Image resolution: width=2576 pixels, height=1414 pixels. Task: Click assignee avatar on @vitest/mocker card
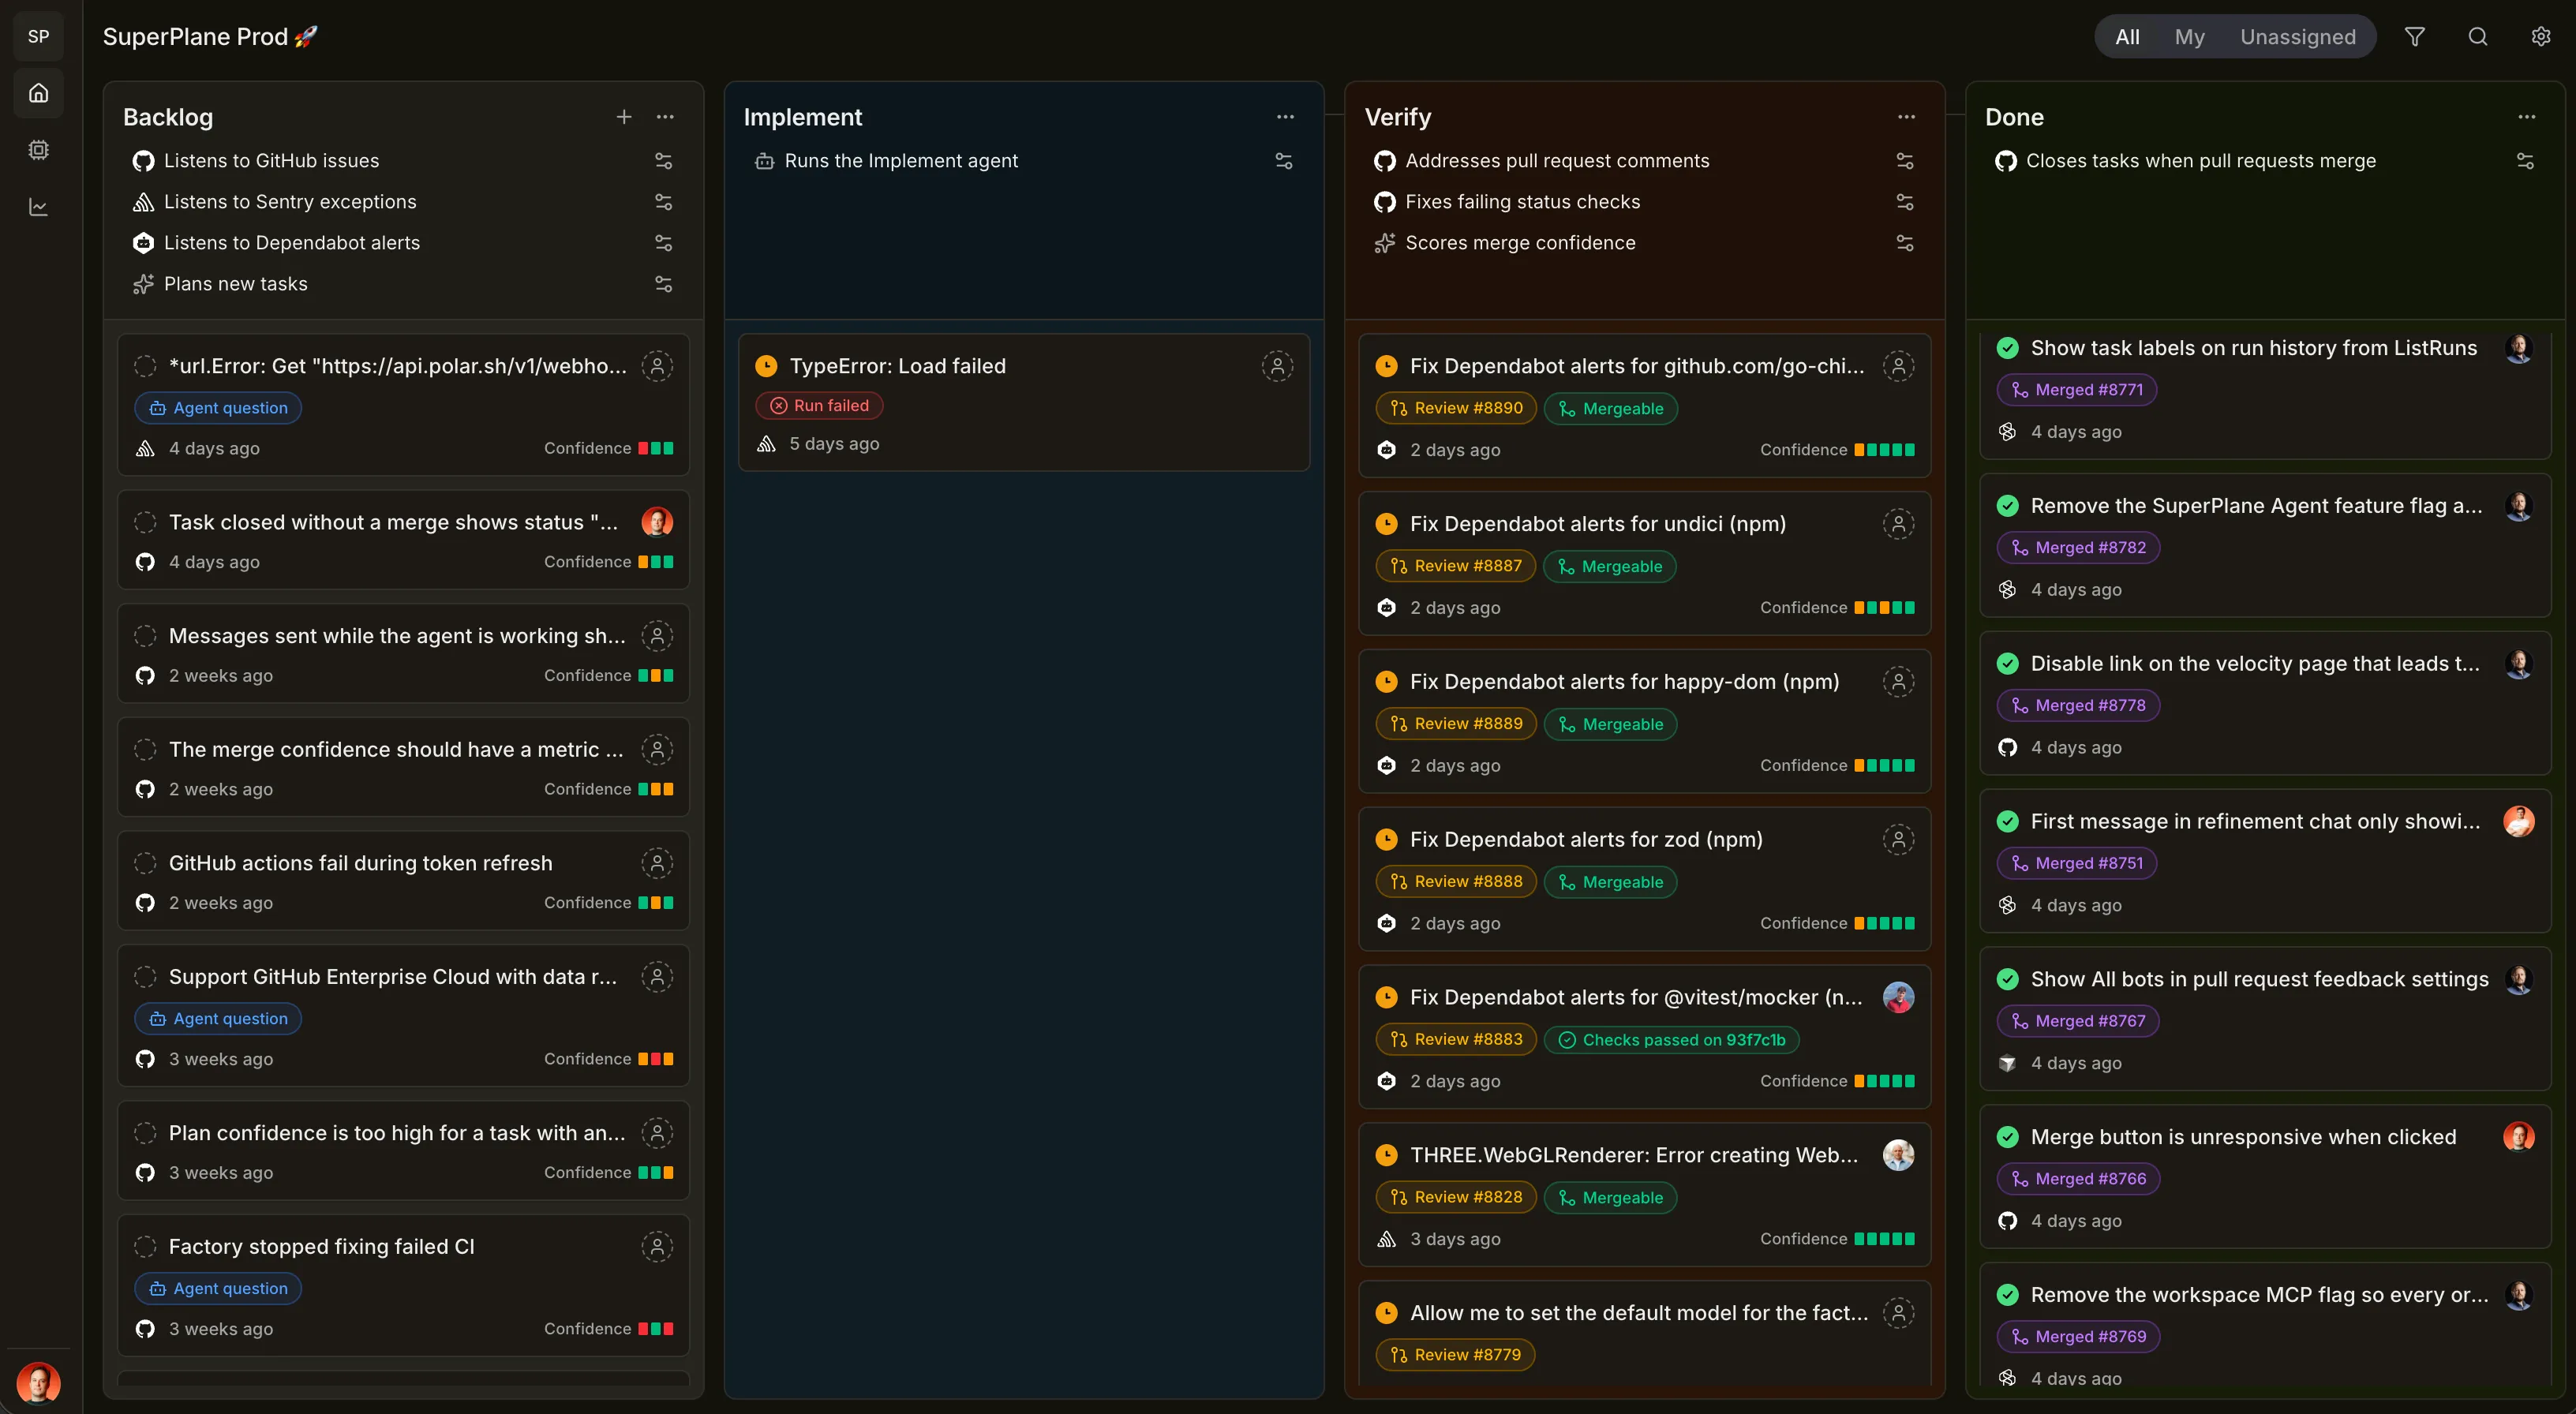[x=1898, y=997]
